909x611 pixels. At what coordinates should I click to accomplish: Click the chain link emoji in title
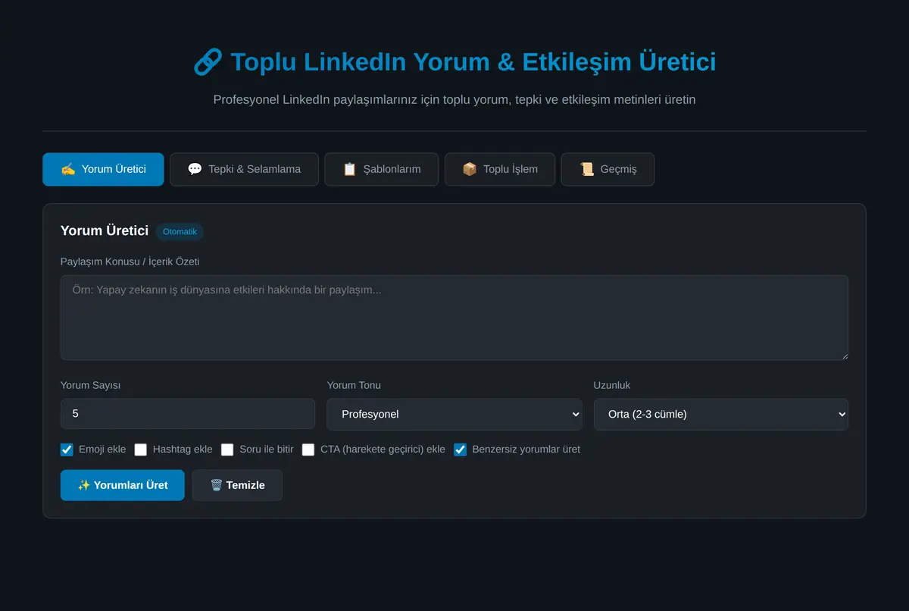208,61
